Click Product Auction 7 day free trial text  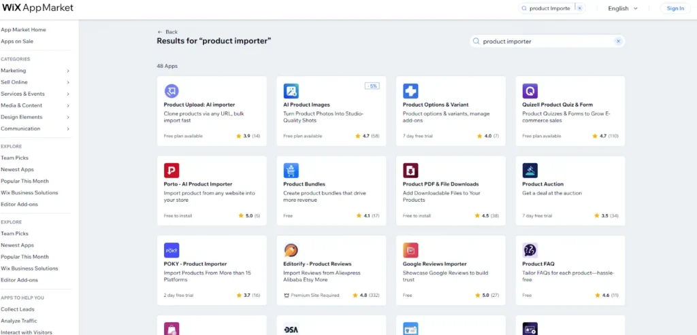coord(537,215)
